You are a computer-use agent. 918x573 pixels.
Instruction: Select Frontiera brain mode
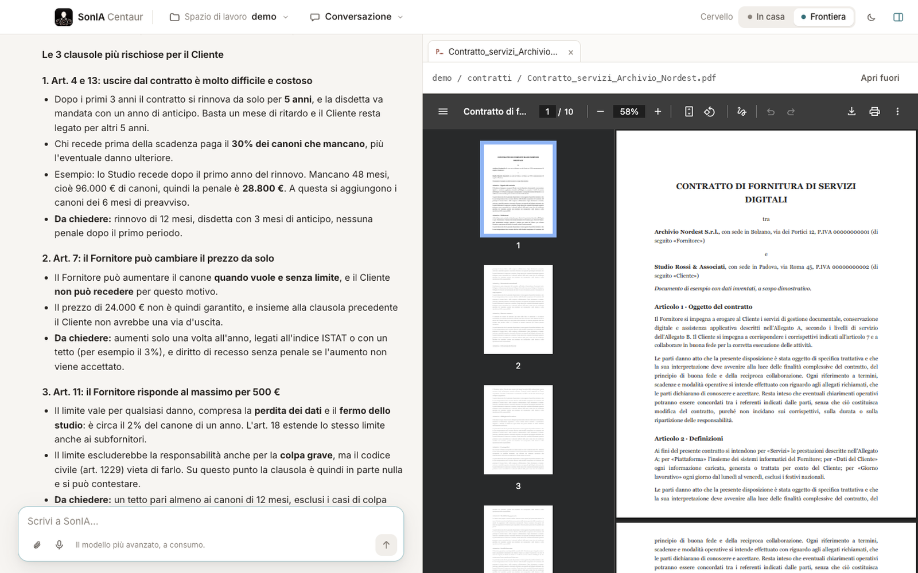[x=823, y=17]
